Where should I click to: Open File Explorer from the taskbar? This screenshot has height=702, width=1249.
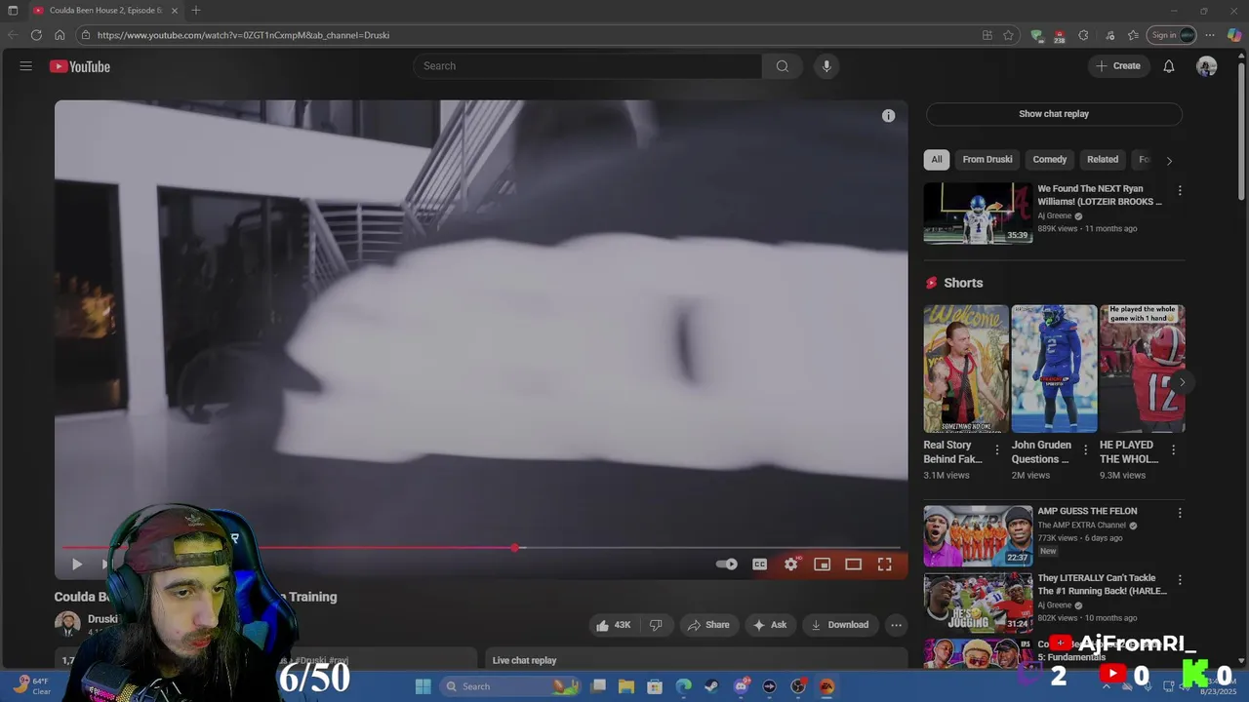click(x=626, y=686)
